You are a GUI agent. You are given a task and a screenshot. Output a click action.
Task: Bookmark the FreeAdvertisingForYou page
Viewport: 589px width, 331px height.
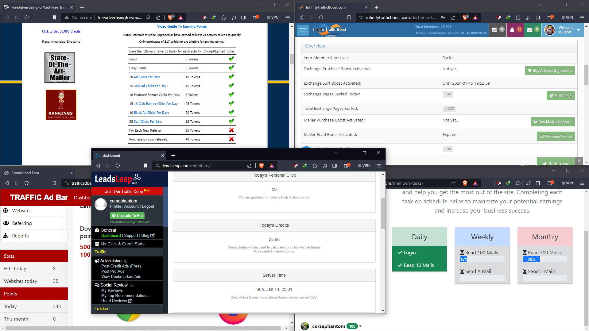(54, 17)
